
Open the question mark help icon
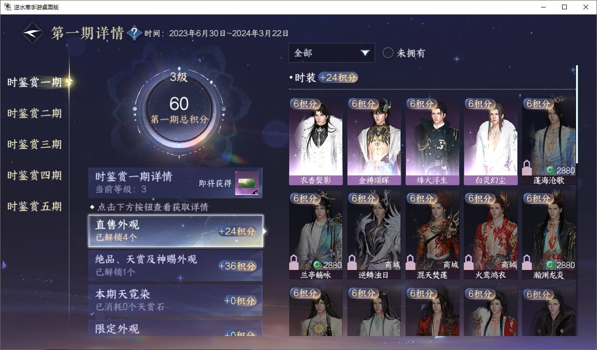[134, 33]
